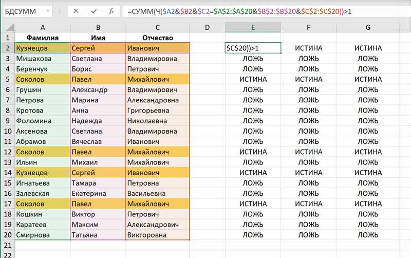Select cell with Кротова
This screenshot has width=411, height=258.
click(x=43, y=110)
